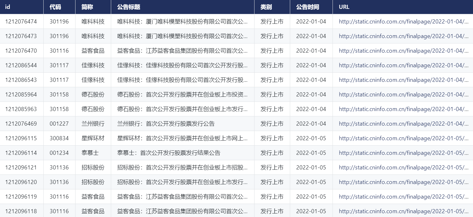This screenshot has width=473, height=217.
Task: Open the URL link in row 1212076474
Action: pos(404,22)
